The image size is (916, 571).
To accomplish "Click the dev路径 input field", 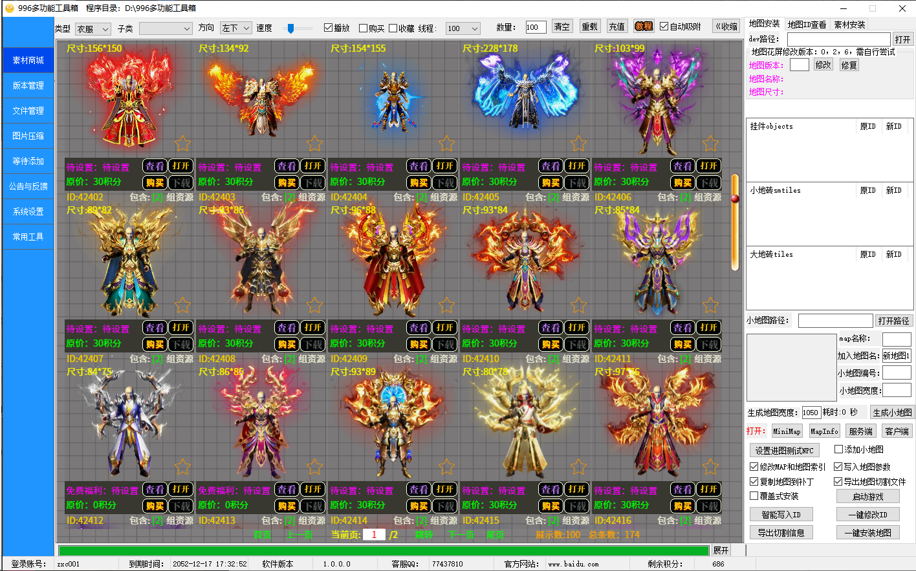I will click(x=838, y=39).
